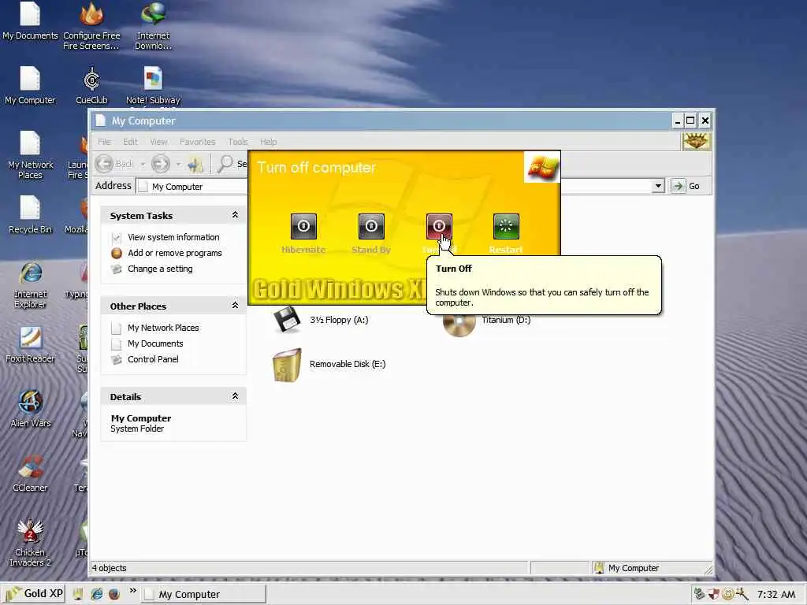
Task: Open the Address bar dropdown arrow
Action: pos(658,186)
